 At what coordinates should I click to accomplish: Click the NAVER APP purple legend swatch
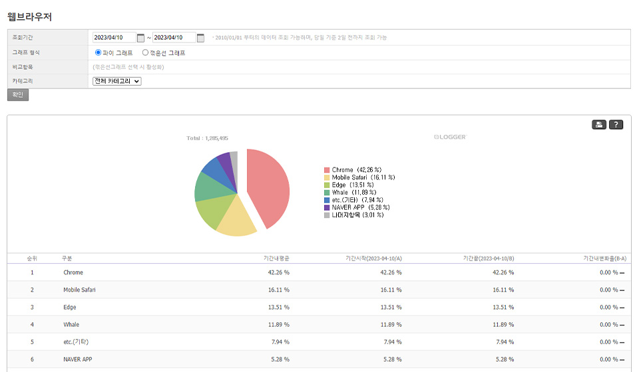(327, 208)
